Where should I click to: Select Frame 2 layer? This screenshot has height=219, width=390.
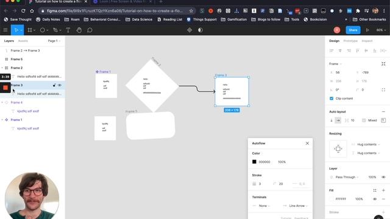click(16, 68)
